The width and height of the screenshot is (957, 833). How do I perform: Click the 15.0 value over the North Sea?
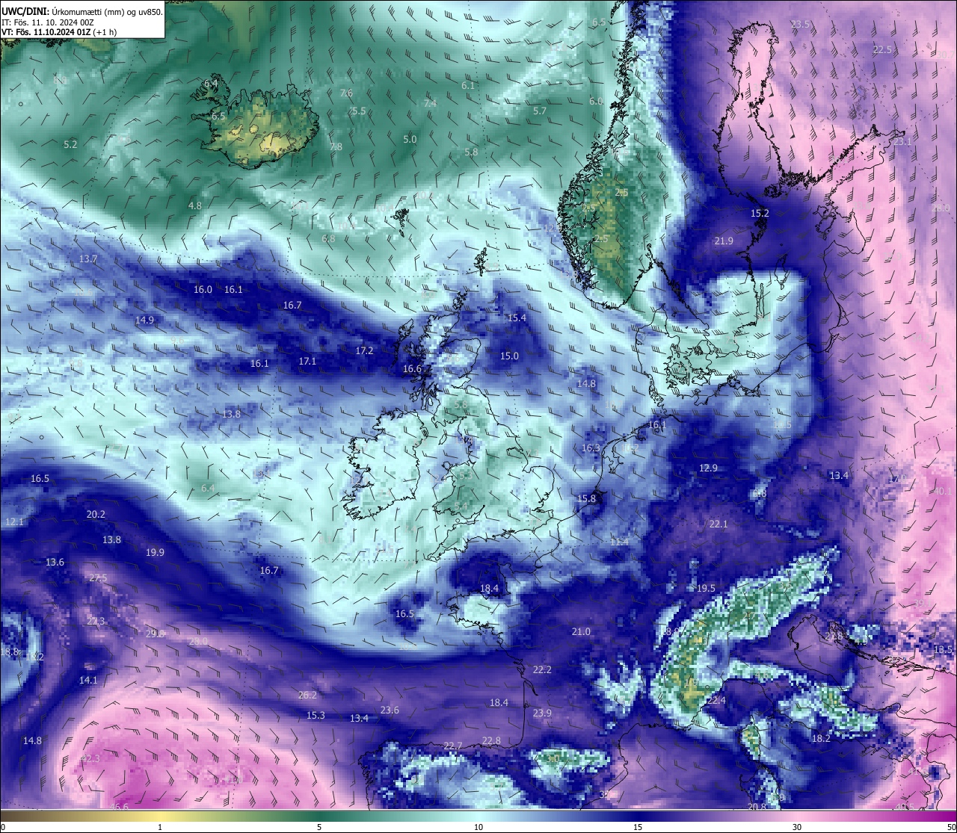(509, 356)
